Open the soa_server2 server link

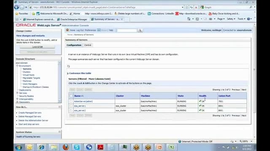click(x=80, y=110)
